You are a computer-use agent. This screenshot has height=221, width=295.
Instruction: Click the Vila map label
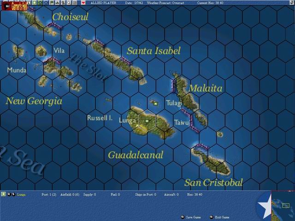pos(59,50)
